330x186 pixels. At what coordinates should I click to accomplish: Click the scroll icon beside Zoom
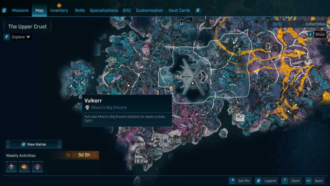click(x=285, y=181)
